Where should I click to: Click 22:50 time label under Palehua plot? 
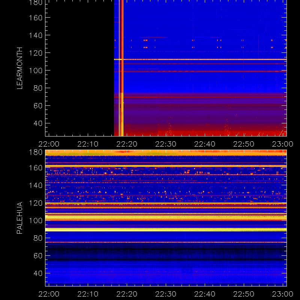tap(244, 294)
